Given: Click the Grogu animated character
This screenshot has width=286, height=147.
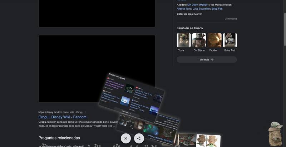Looking at the screenshot, I should tap(276, 133).
